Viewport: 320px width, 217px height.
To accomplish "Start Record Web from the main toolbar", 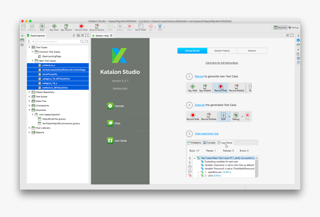I will point(81,26).
